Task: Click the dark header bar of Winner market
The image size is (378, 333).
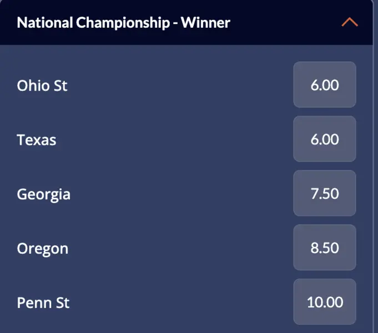Action: [x=278, y=23]
